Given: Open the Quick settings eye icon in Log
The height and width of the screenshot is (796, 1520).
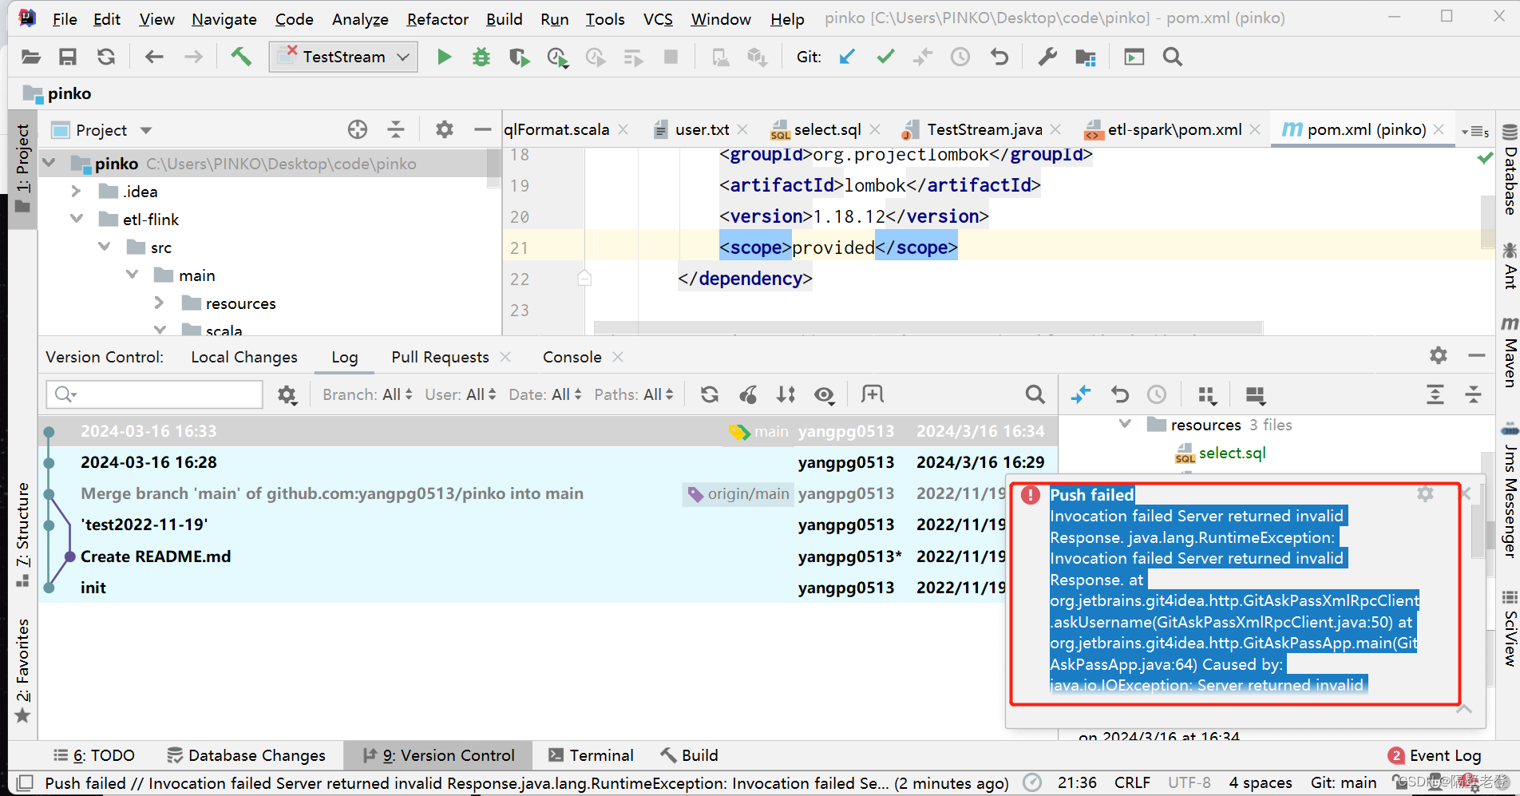Looking at the screenshot, I should coord(825,394).
